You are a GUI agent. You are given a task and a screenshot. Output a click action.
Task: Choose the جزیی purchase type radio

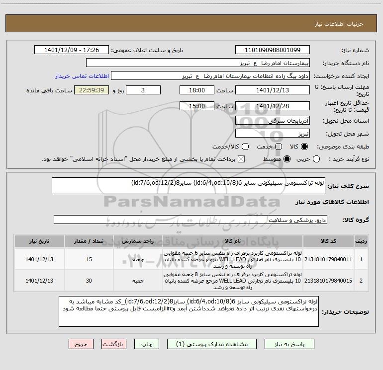click(x=316, y=159)
